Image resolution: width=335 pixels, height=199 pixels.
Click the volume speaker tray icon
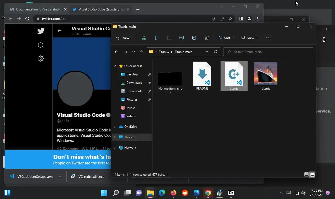[303, 193]
